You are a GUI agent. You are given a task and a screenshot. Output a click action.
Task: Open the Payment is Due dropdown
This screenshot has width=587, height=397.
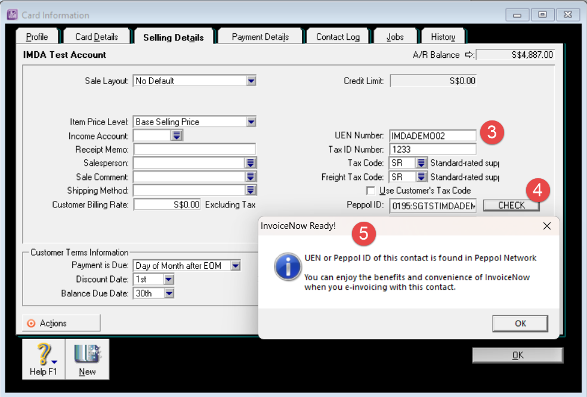[x=235, y=266]
